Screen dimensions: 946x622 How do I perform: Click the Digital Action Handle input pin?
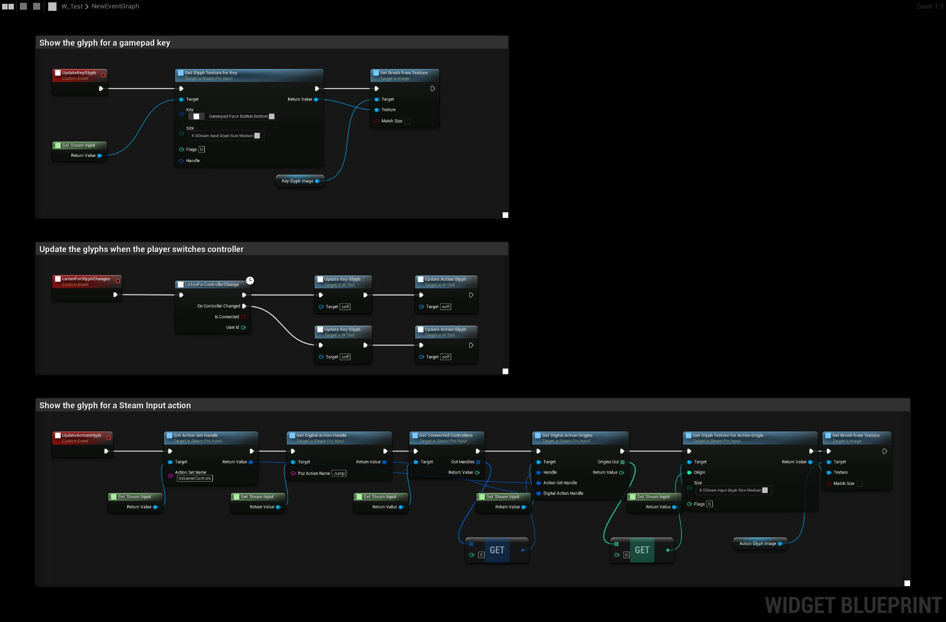pyautogui.click(x=539, y=493)
